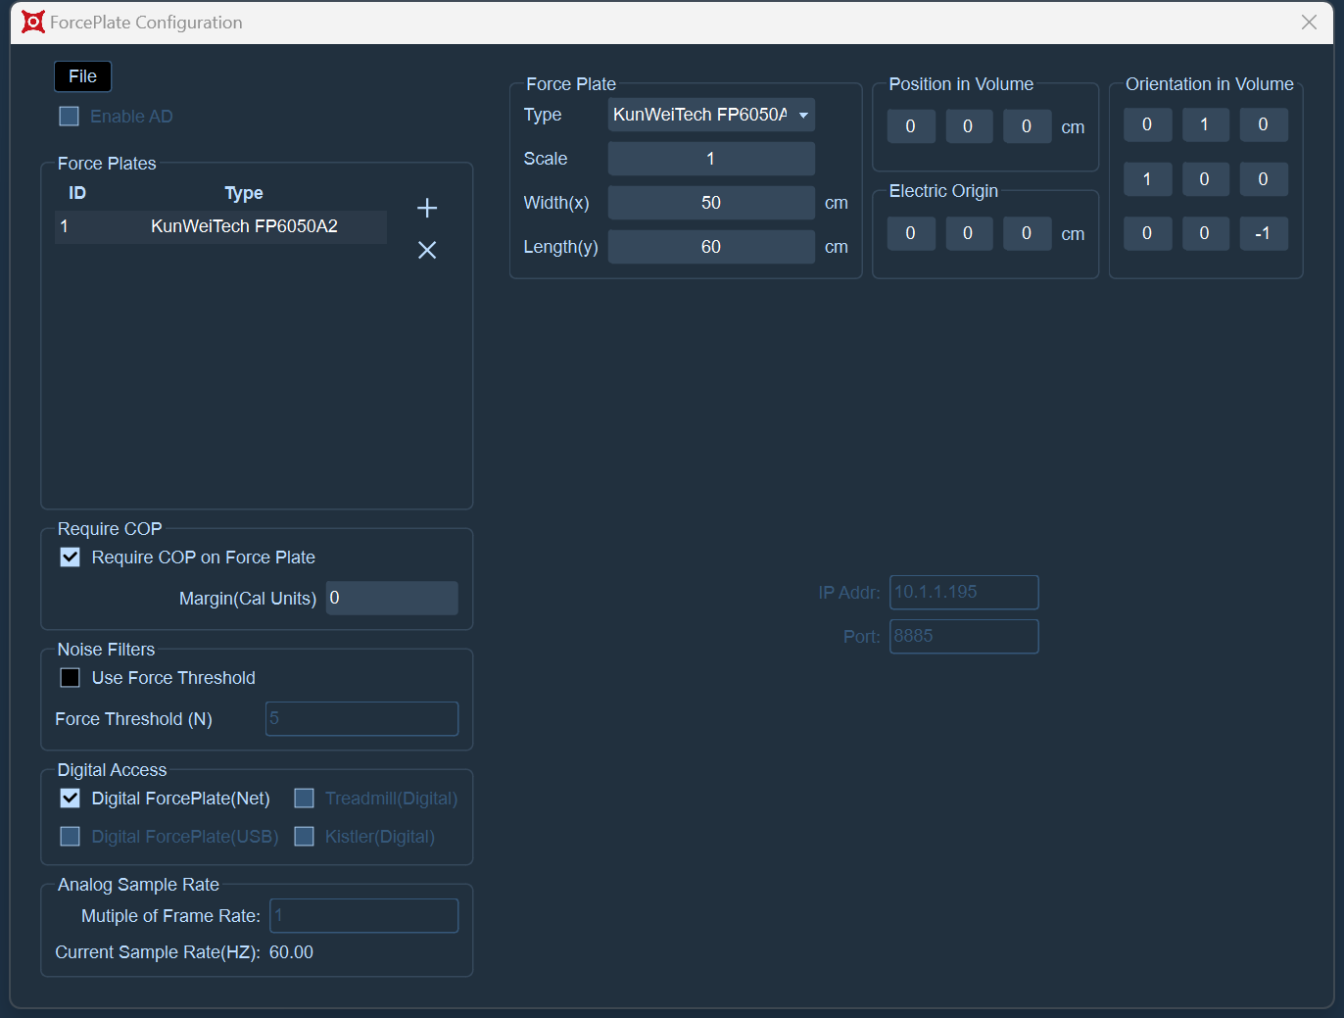Click first Position in Volume value box
The image size is (1344, 1018).
click(x=911, y=126)
